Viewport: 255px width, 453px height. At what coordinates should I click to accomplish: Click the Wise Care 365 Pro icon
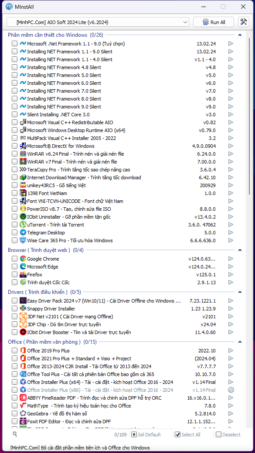23,240
